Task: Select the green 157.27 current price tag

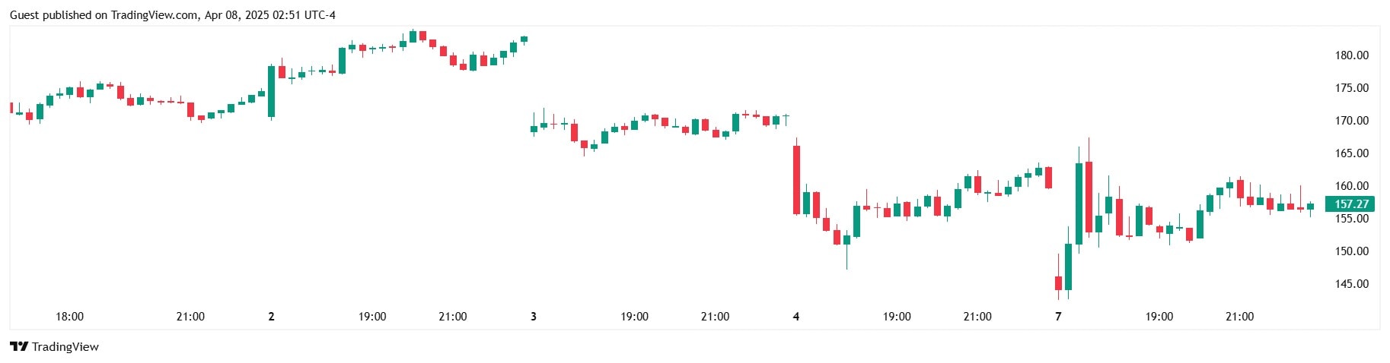Action: point(1351,204)
